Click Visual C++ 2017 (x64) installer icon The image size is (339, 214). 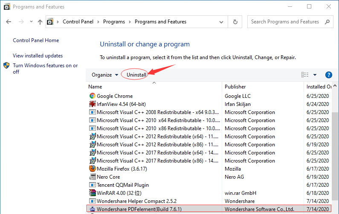coord(92,152)
